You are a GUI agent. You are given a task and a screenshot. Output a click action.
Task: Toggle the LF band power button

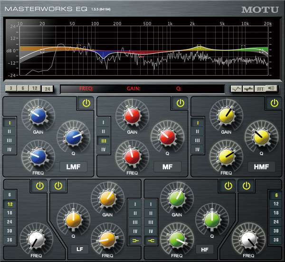pos(58,186)
